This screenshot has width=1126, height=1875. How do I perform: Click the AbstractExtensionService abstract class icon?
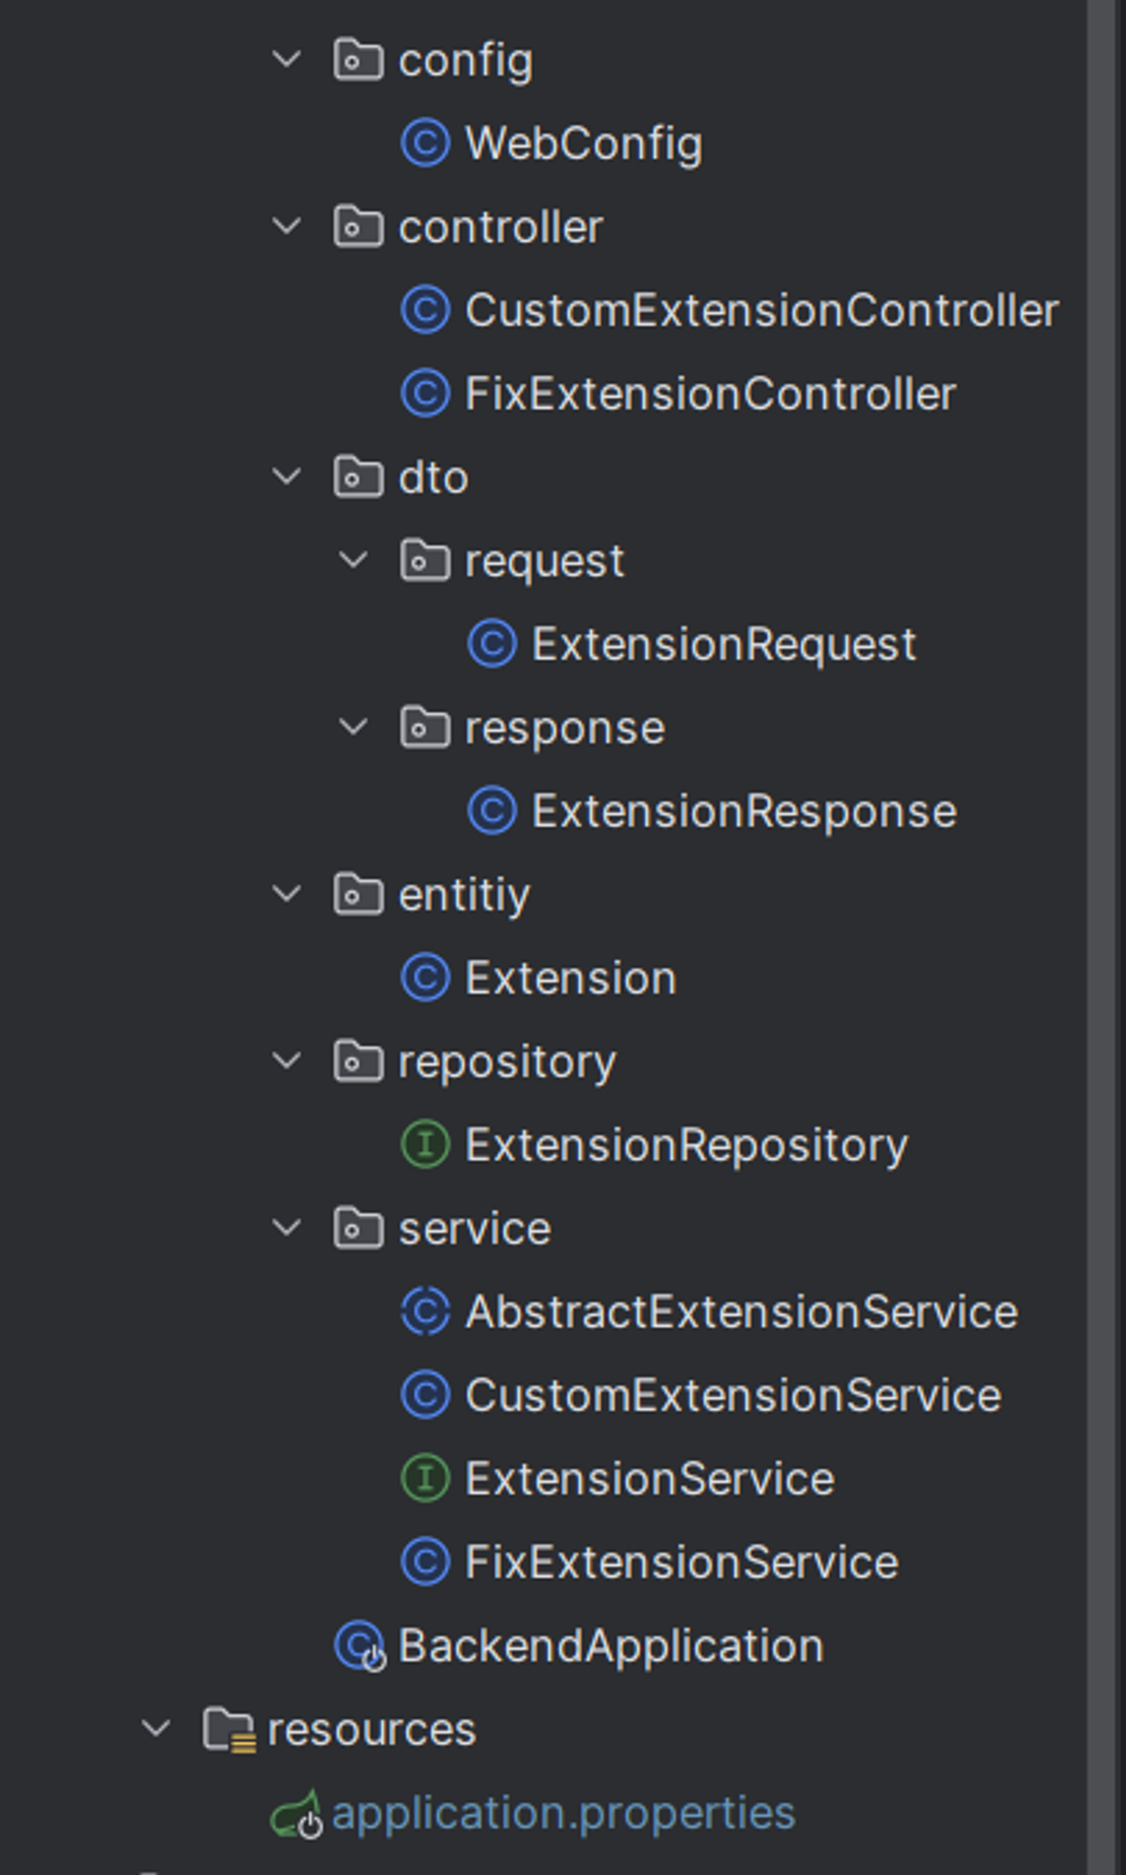click(425, 1312)
